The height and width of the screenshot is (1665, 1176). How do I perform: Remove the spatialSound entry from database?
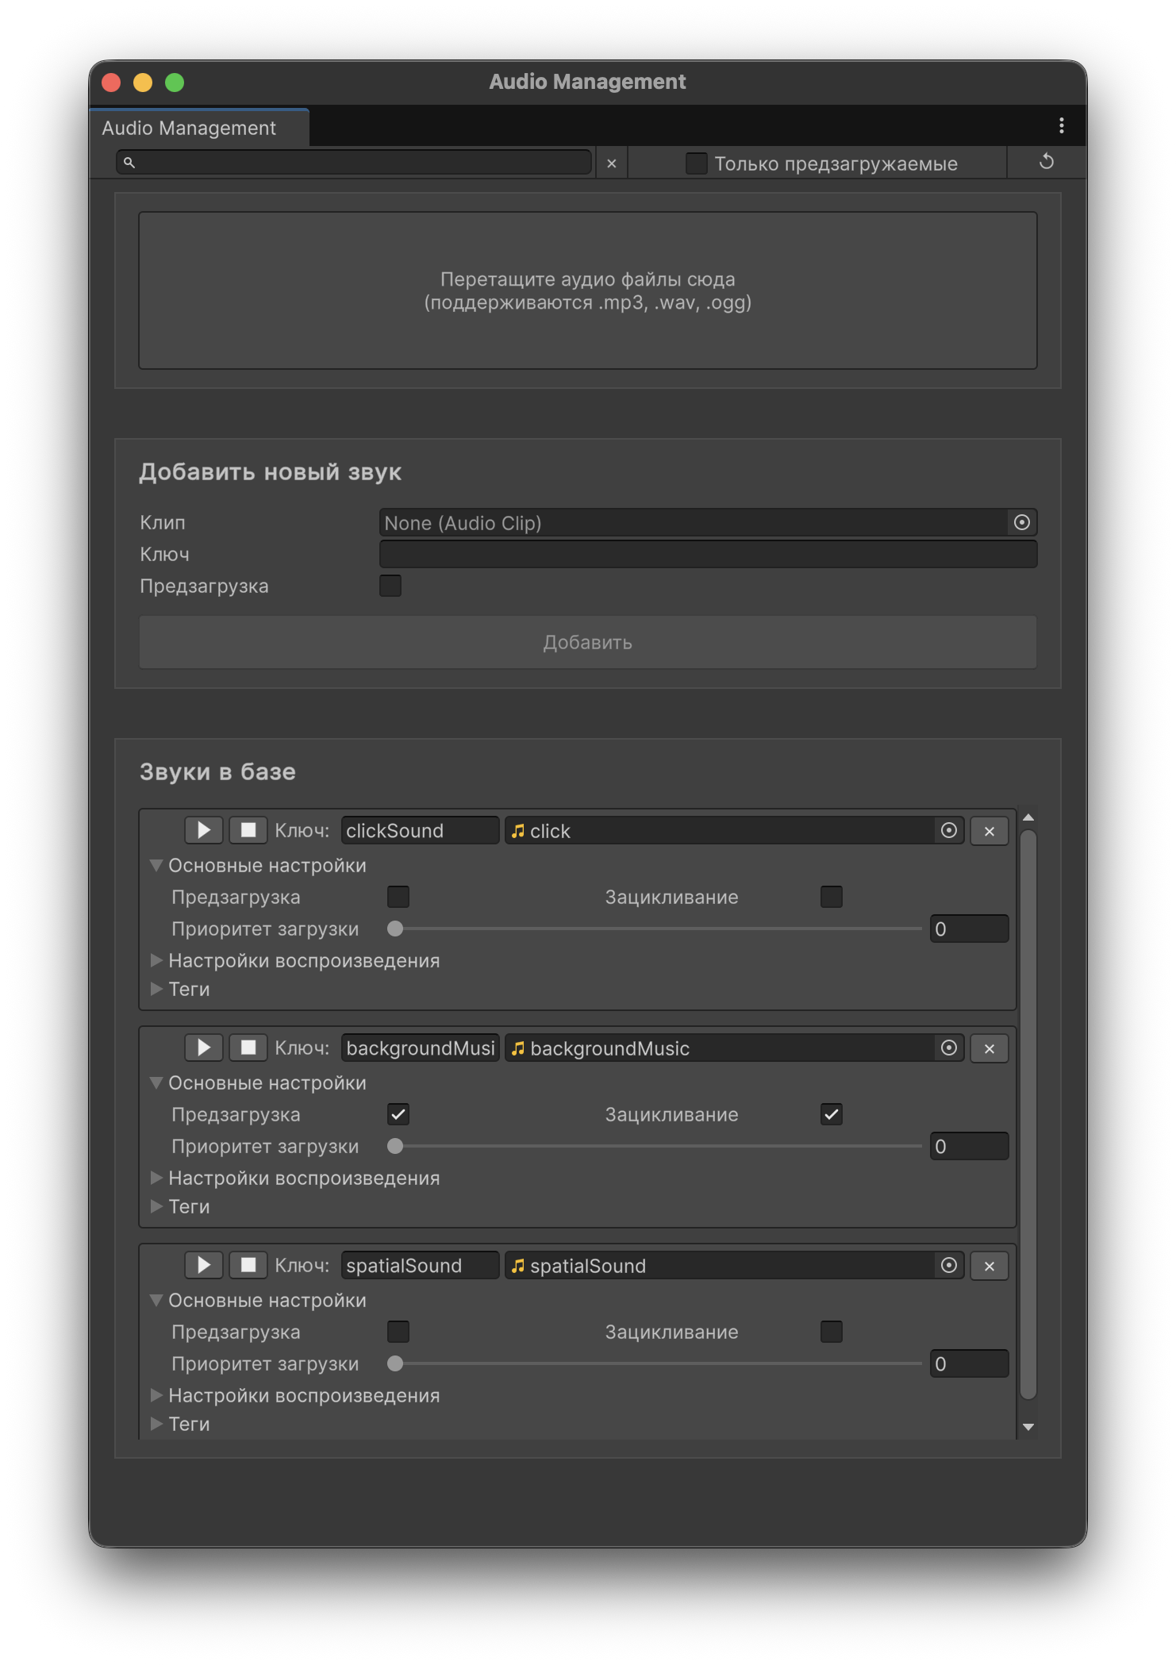pos(989,1266)
